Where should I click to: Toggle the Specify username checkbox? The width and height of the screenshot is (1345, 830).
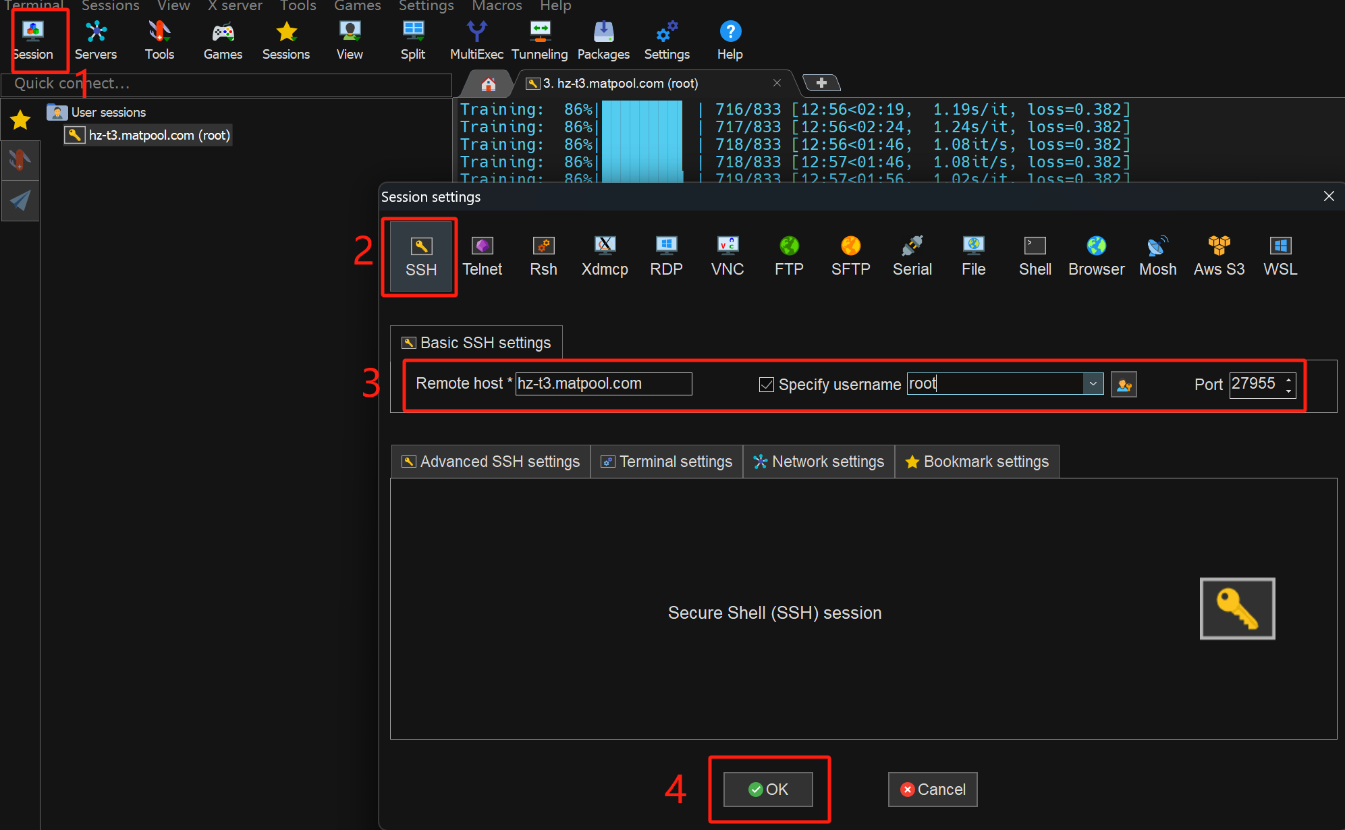[x=764, y=383]
